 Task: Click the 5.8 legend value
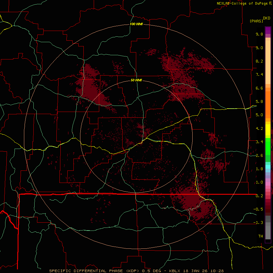tap(259, 102)
